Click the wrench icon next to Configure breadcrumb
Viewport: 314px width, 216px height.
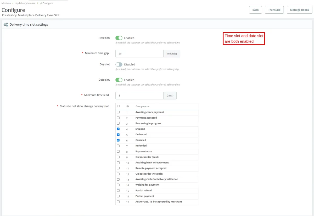point(41,3)
